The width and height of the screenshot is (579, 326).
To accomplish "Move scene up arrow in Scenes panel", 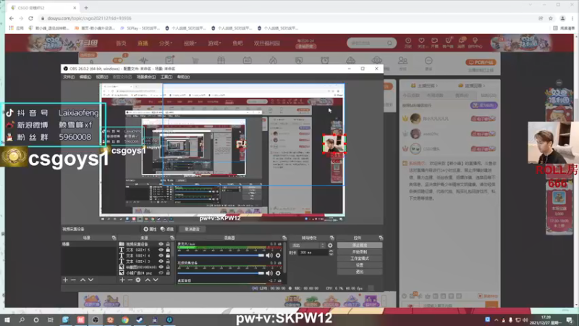I will (x=83, y=280).
